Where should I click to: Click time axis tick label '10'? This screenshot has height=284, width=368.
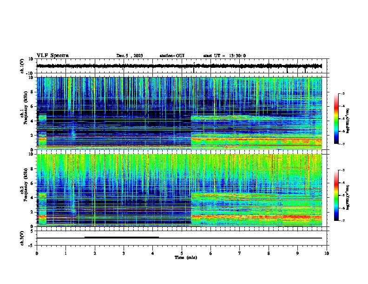coord(327,253)
